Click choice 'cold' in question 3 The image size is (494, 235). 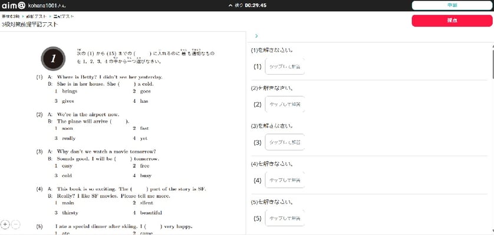pyautogui.click(x=67, y=176)
